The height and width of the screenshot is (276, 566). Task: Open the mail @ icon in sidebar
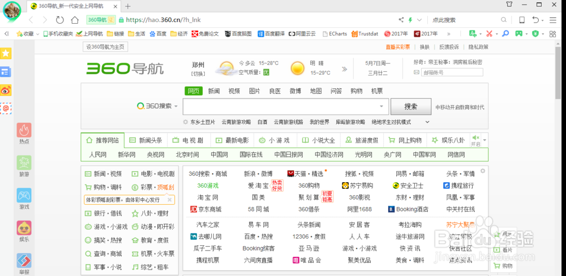pos(6,107)
